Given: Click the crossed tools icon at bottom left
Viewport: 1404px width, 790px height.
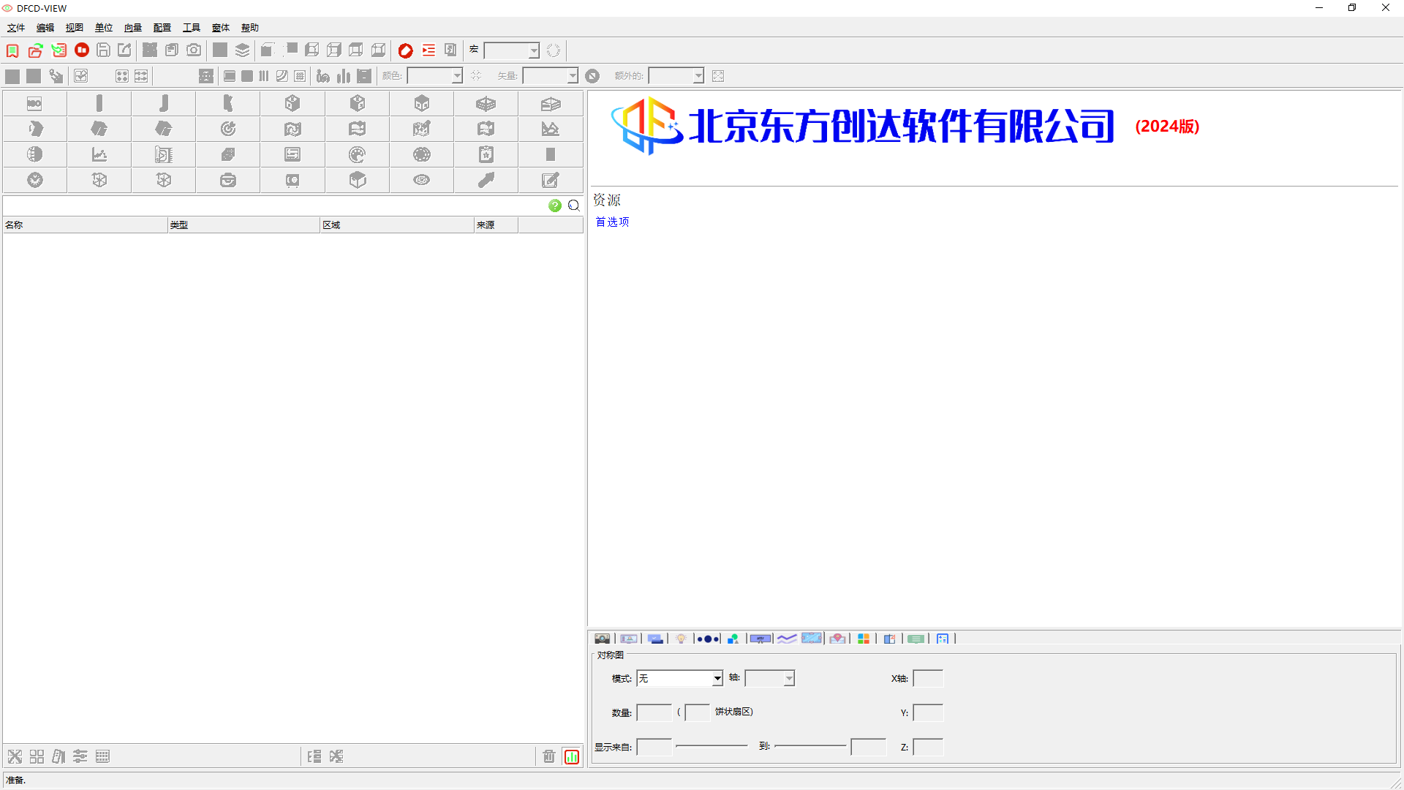Looking at the screenshot, I should tap(15, 756).
